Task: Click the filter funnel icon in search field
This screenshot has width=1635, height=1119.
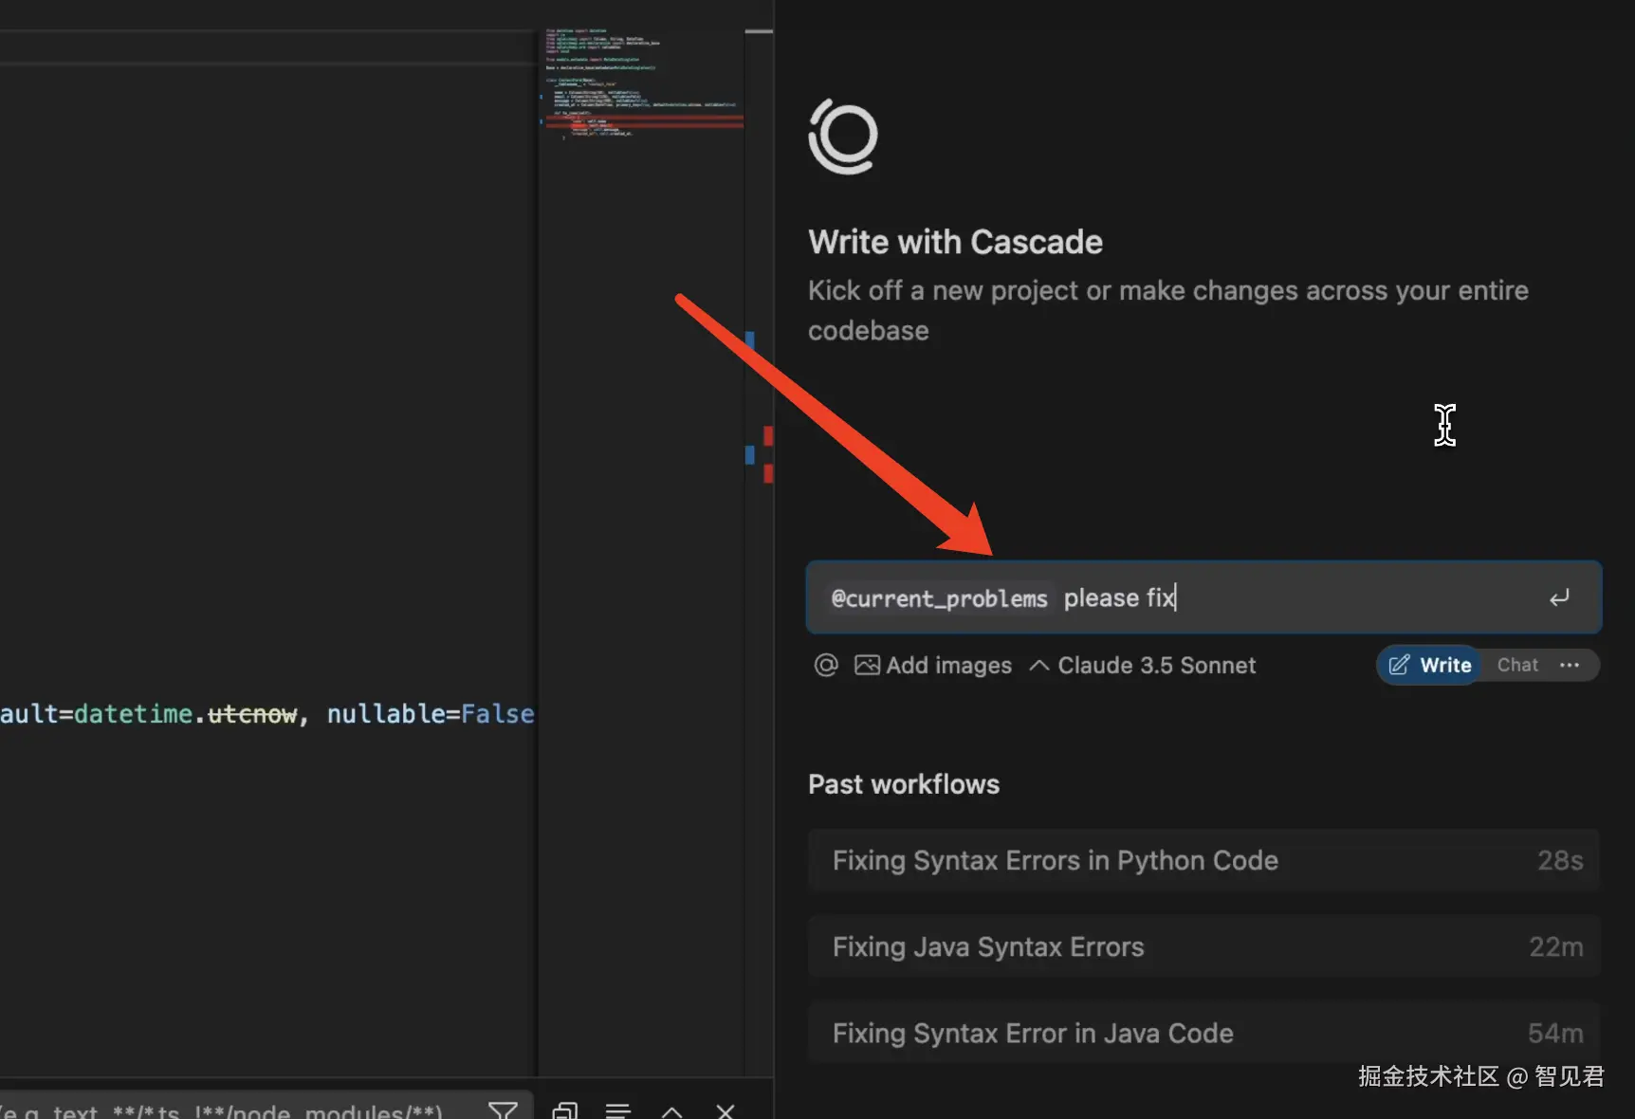Action: (x=503, y=1110)
